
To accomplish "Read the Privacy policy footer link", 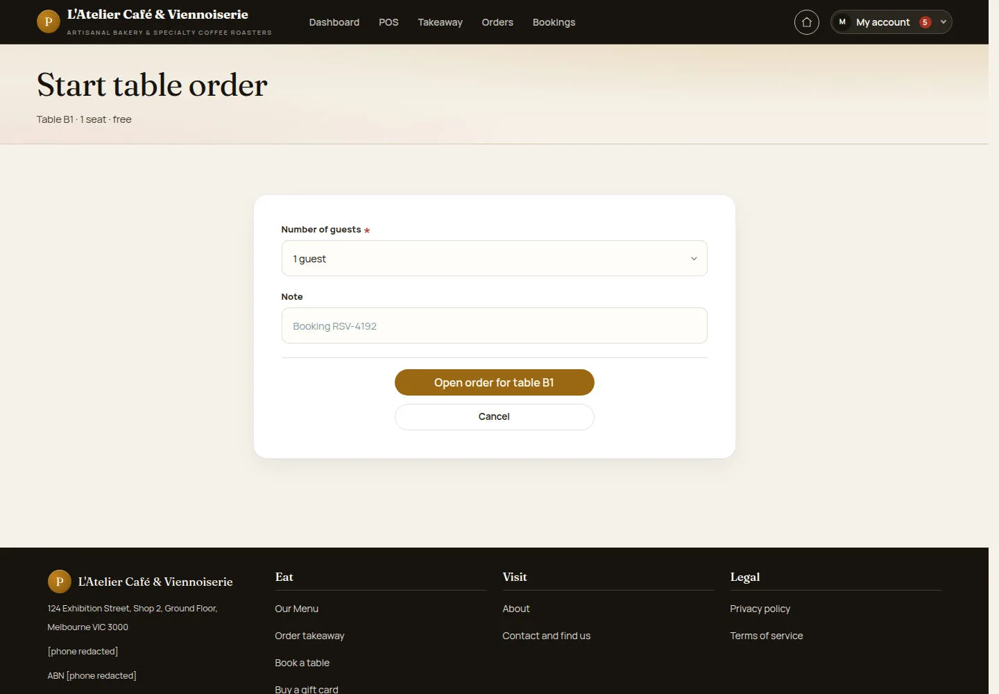I will click(760, 609).
